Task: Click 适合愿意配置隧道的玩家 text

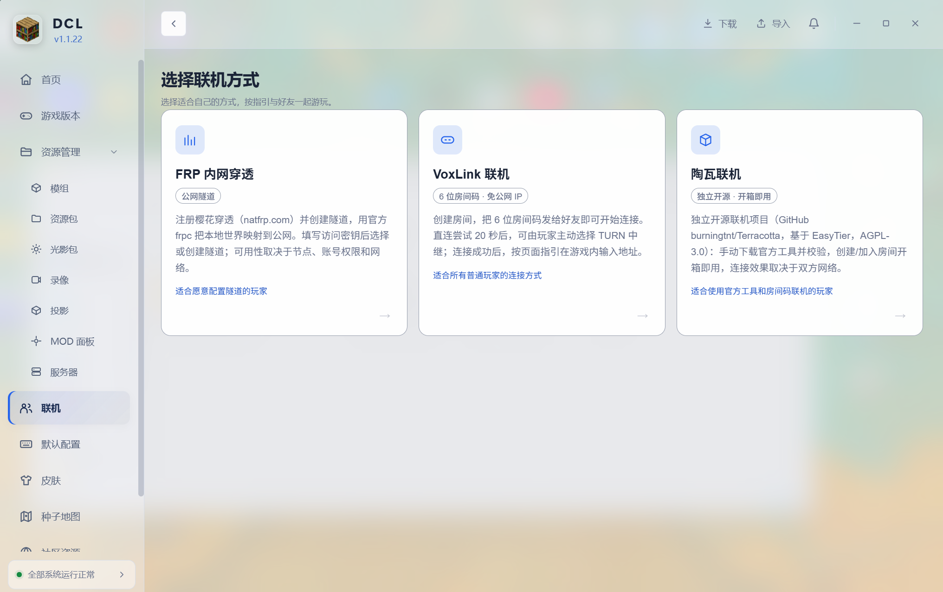Action: [221, 291]
